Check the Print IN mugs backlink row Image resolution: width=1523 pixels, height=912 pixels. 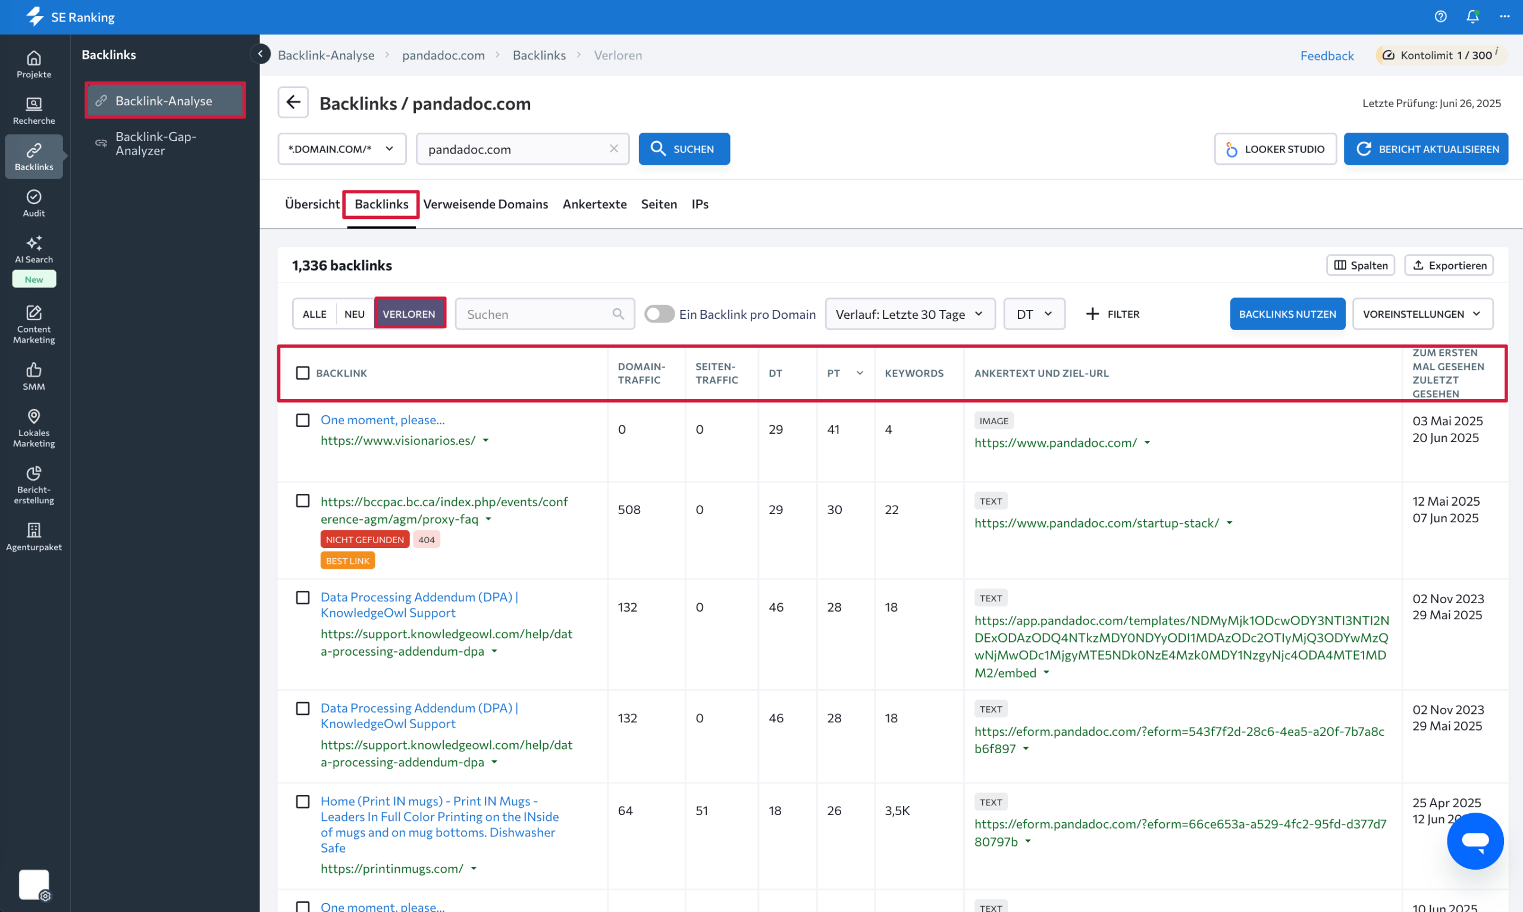point(303,802)
